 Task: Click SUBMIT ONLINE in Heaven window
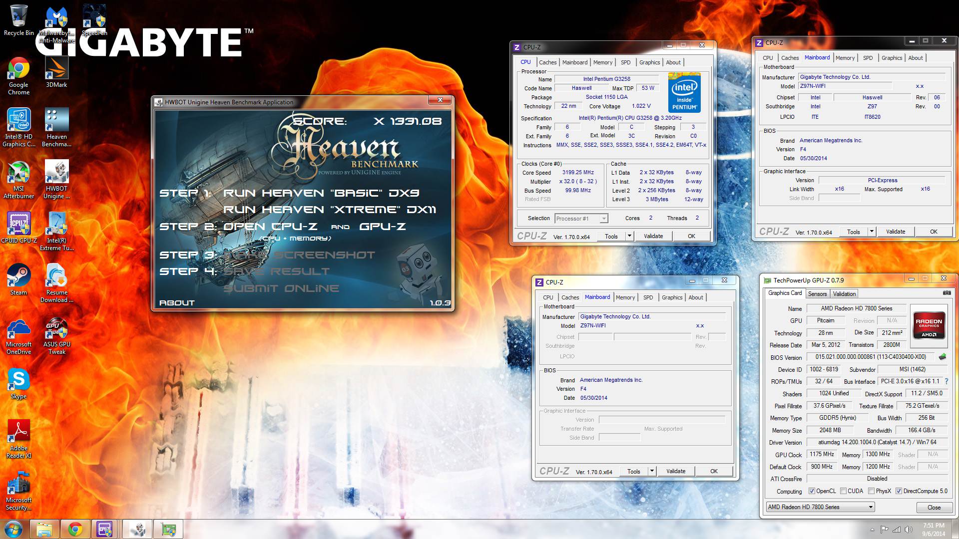[281, 288]
